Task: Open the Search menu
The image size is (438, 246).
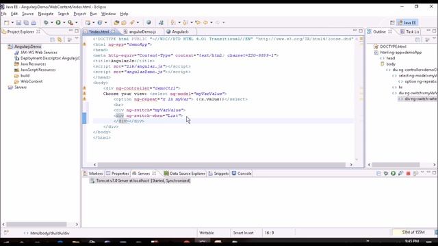Action: (64, 14)
